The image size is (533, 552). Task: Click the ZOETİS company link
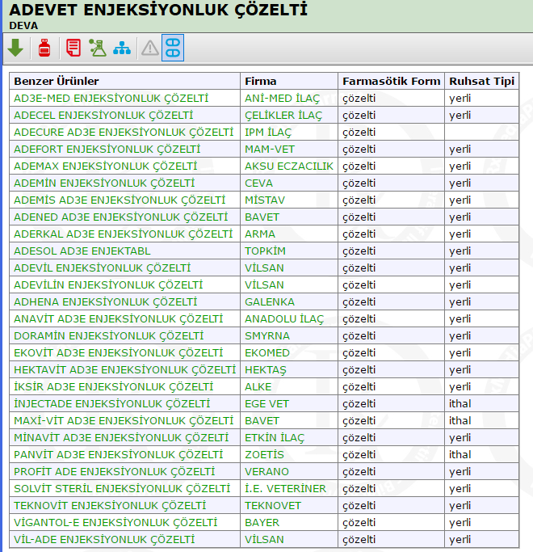click(x=264, y=454)
